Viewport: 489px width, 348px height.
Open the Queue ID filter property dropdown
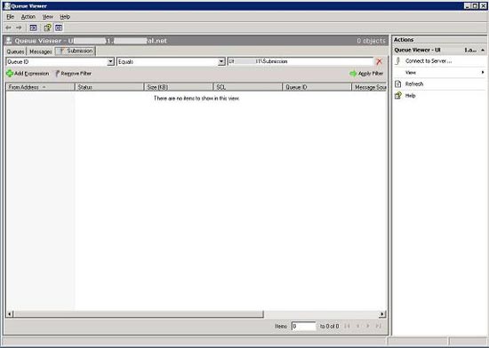click(x=111, y=61)
